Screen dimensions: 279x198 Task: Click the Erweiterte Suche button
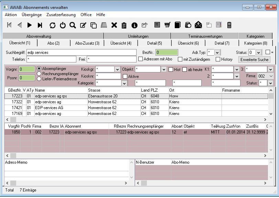255,59
